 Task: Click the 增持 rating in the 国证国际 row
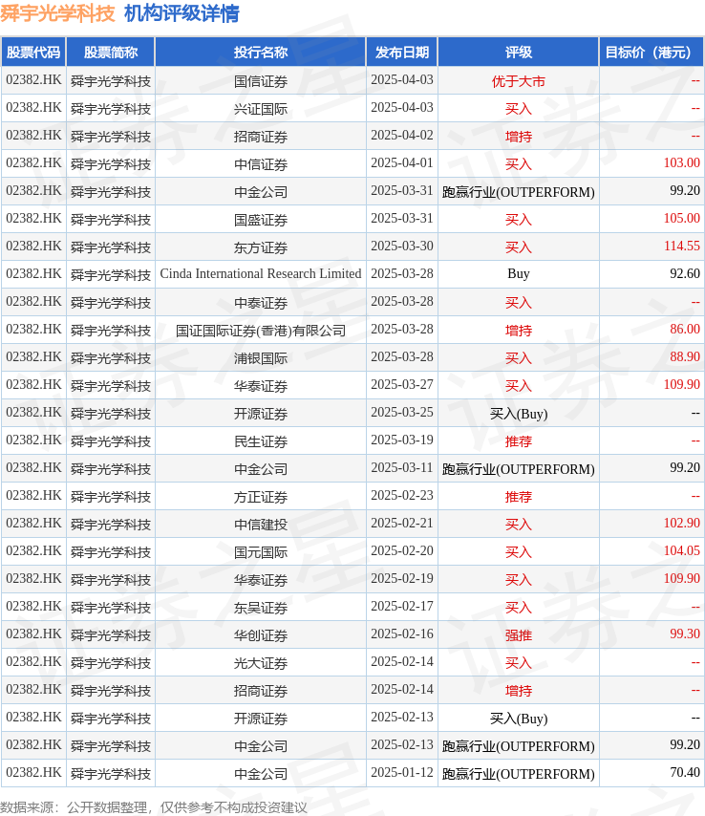click(518, 331)
